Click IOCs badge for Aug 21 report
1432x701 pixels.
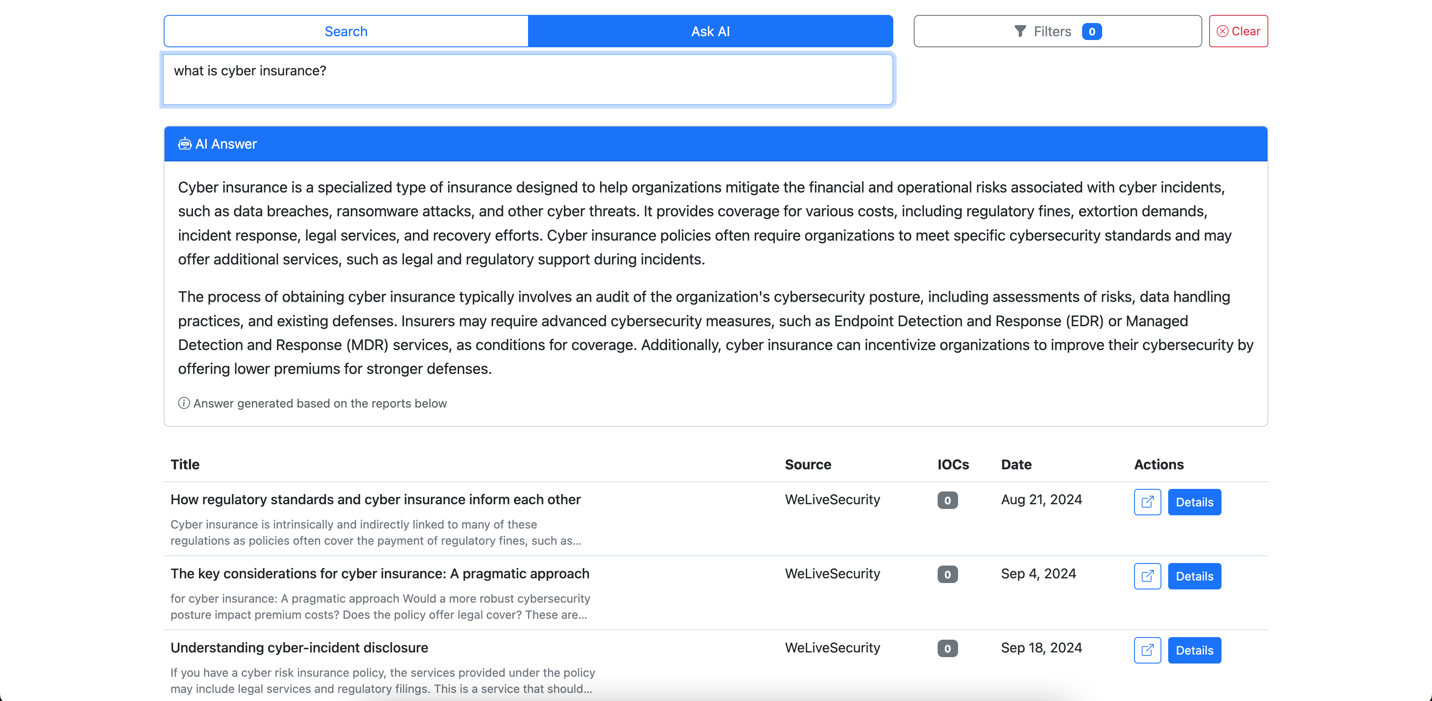[947, 500]
